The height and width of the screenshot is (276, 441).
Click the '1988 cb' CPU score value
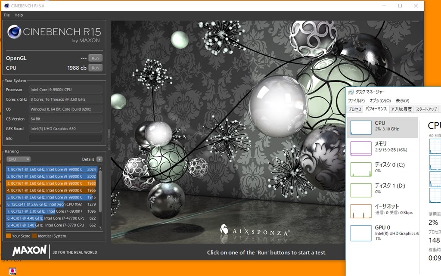pyautogui.click(x=77, y=68)
